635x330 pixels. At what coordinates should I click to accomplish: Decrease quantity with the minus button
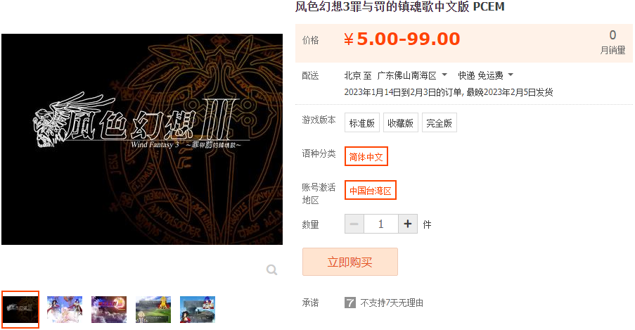point(354,224)
